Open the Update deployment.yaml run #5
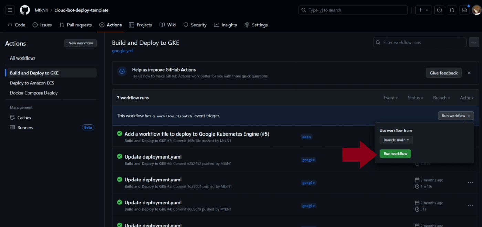 pyautogui.click(x=153, y=180)
